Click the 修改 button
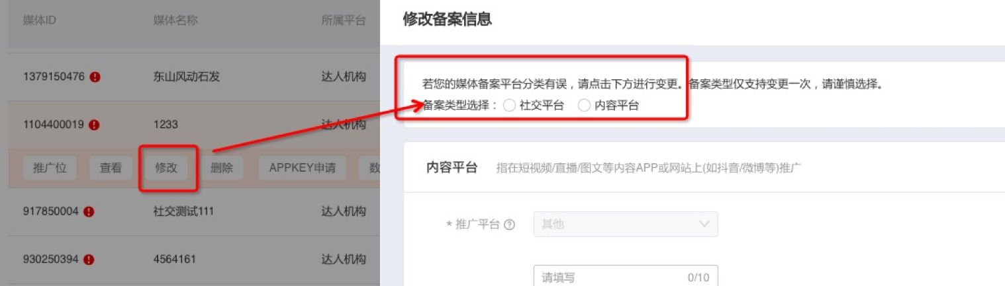Image resolution: width=1005 pixels, height=286 pixels. coord(166,168)
